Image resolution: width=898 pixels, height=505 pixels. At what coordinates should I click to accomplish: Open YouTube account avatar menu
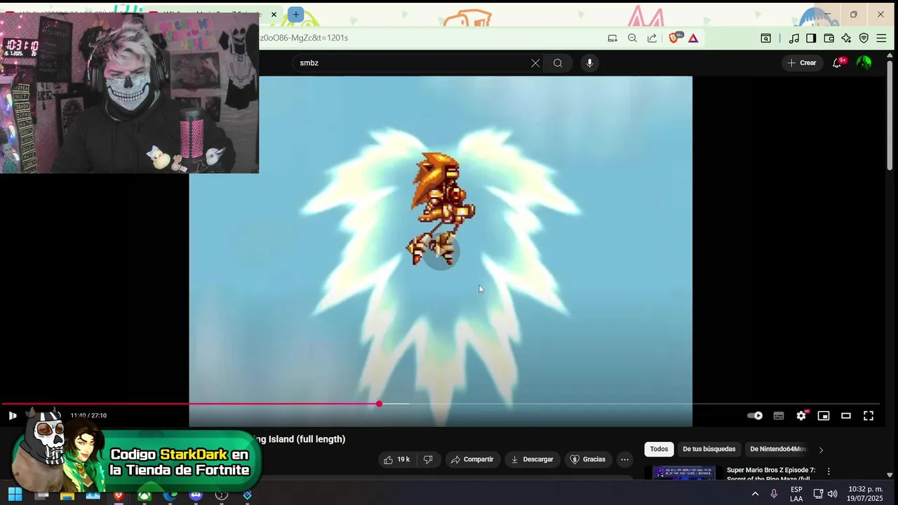click(864, 63)
